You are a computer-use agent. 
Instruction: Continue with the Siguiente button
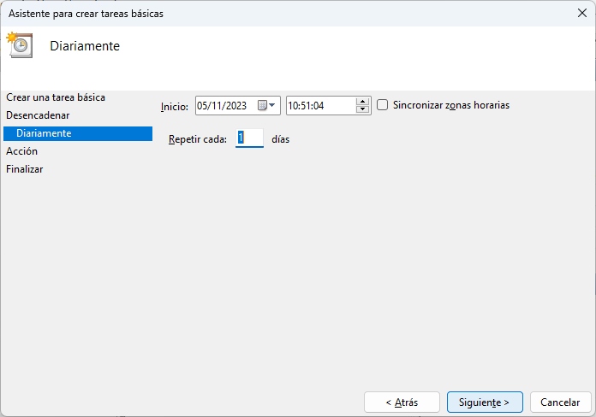click(485, 402)
